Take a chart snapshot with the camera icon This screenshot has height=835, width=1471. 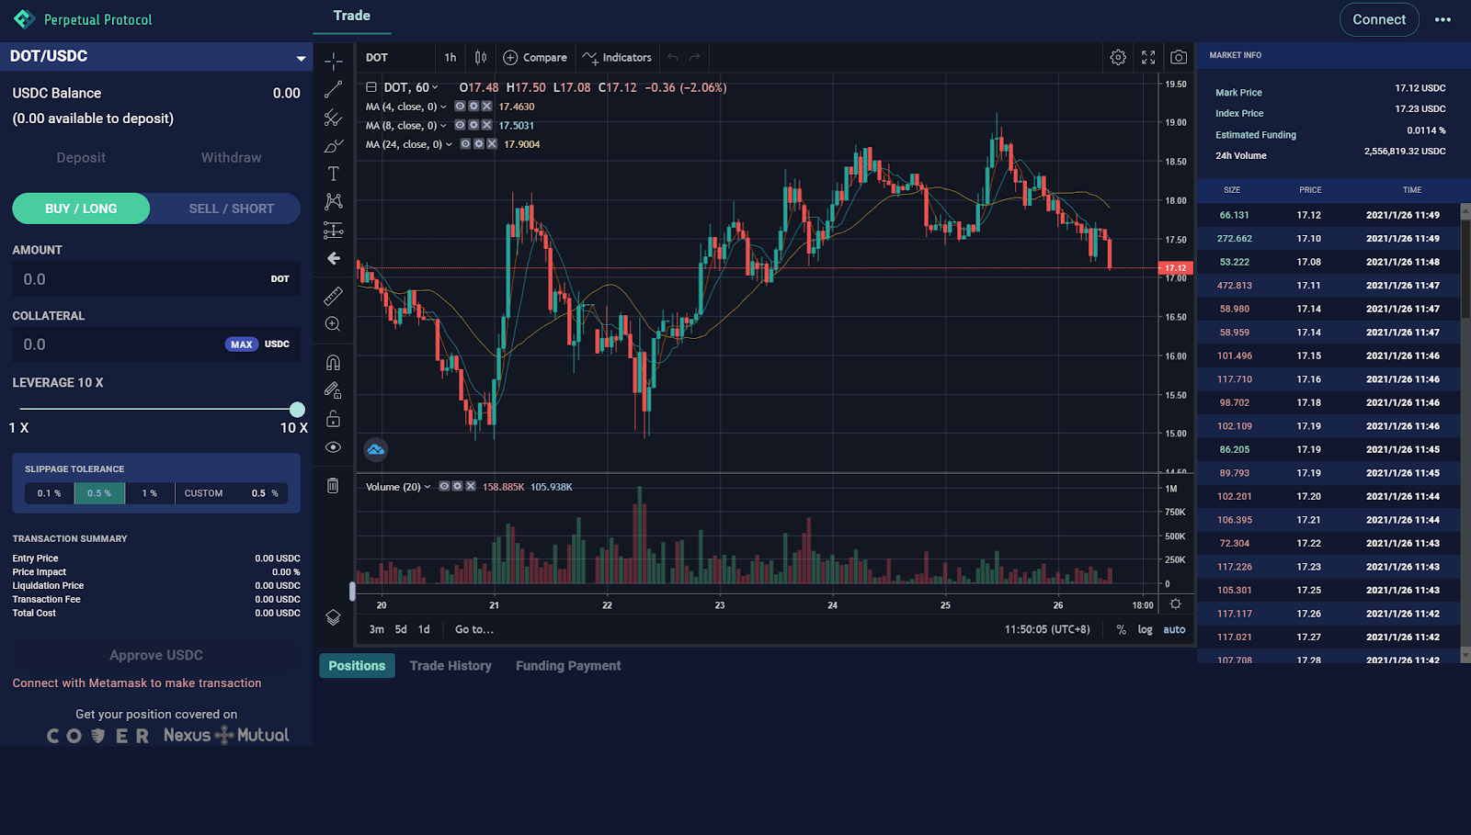(1178, 56)
